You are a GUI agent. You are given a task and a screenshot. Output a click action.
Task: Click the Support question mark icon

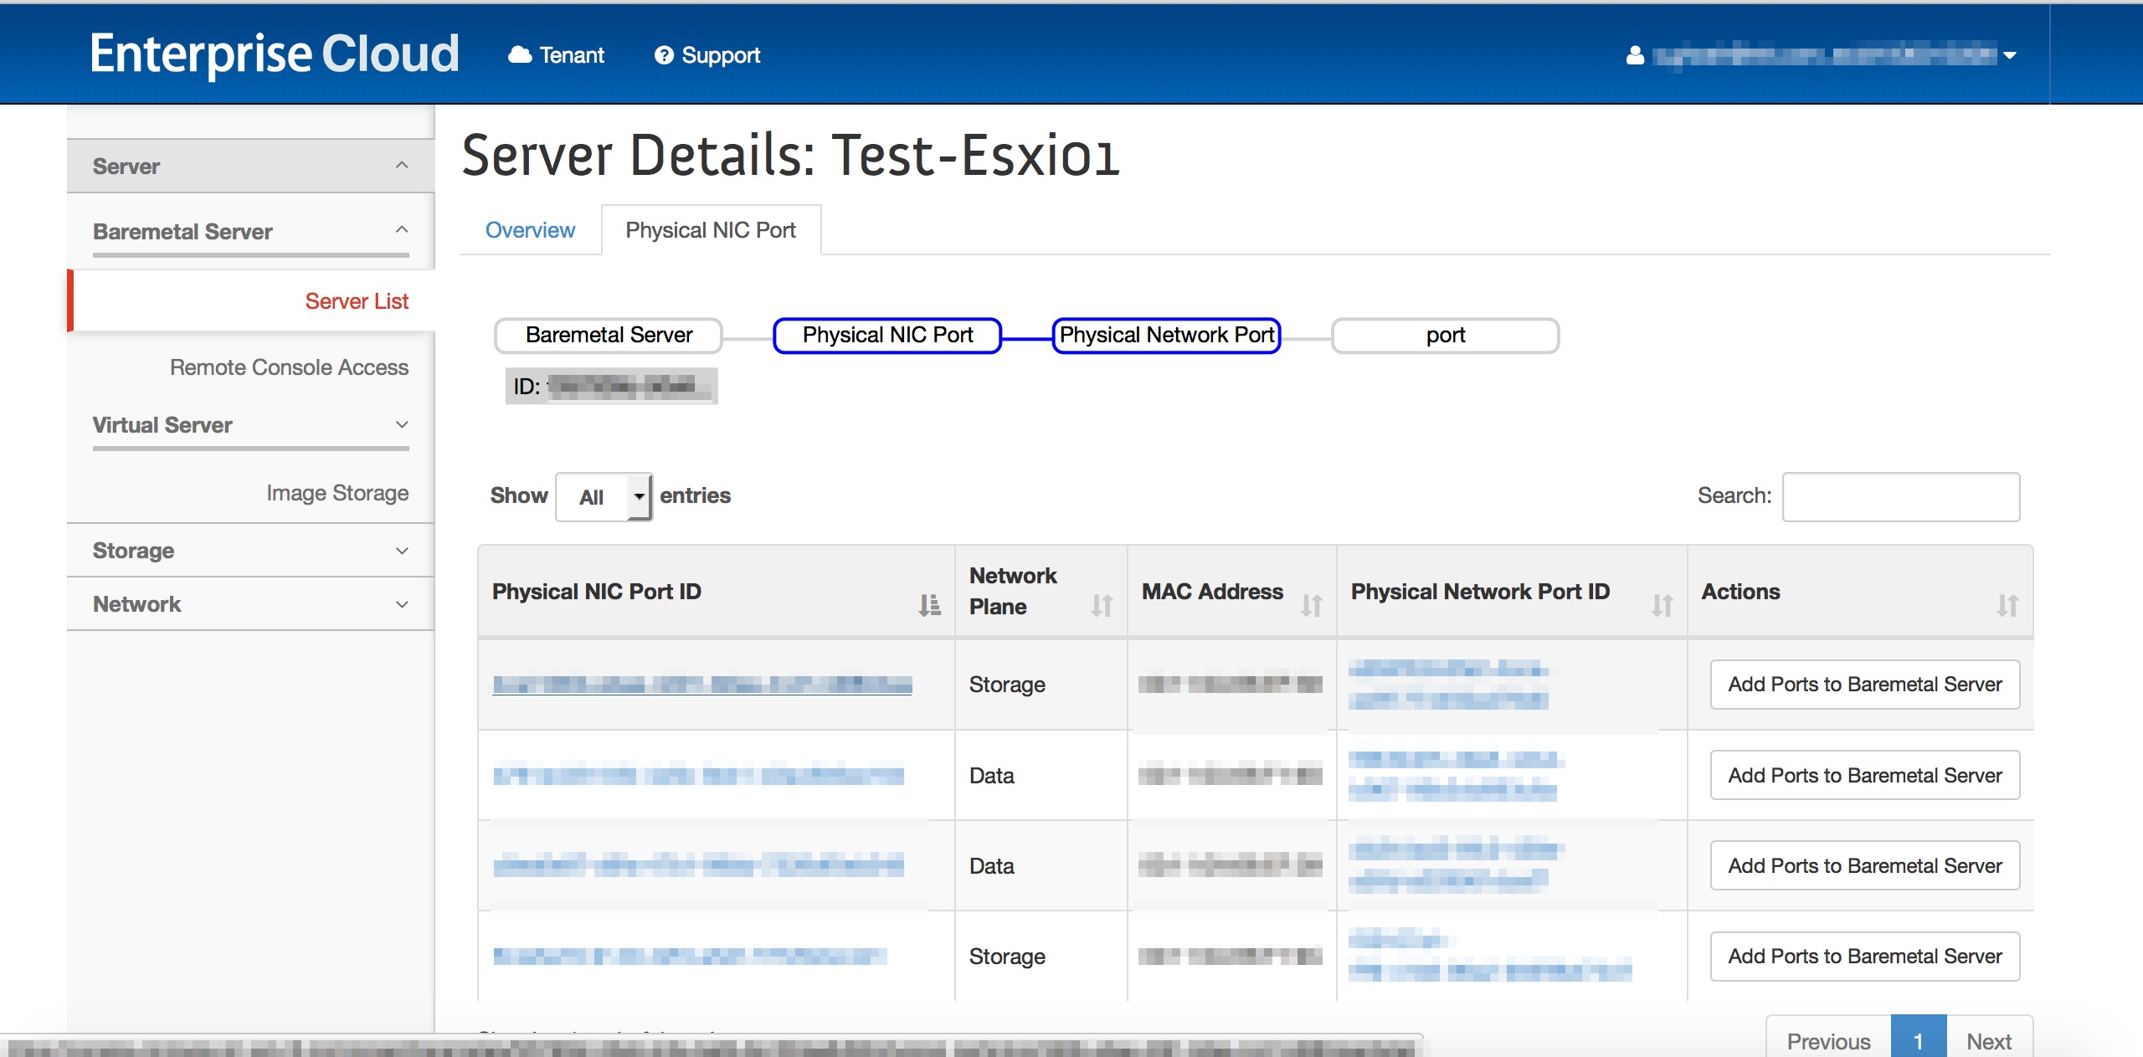pos(664,55)
